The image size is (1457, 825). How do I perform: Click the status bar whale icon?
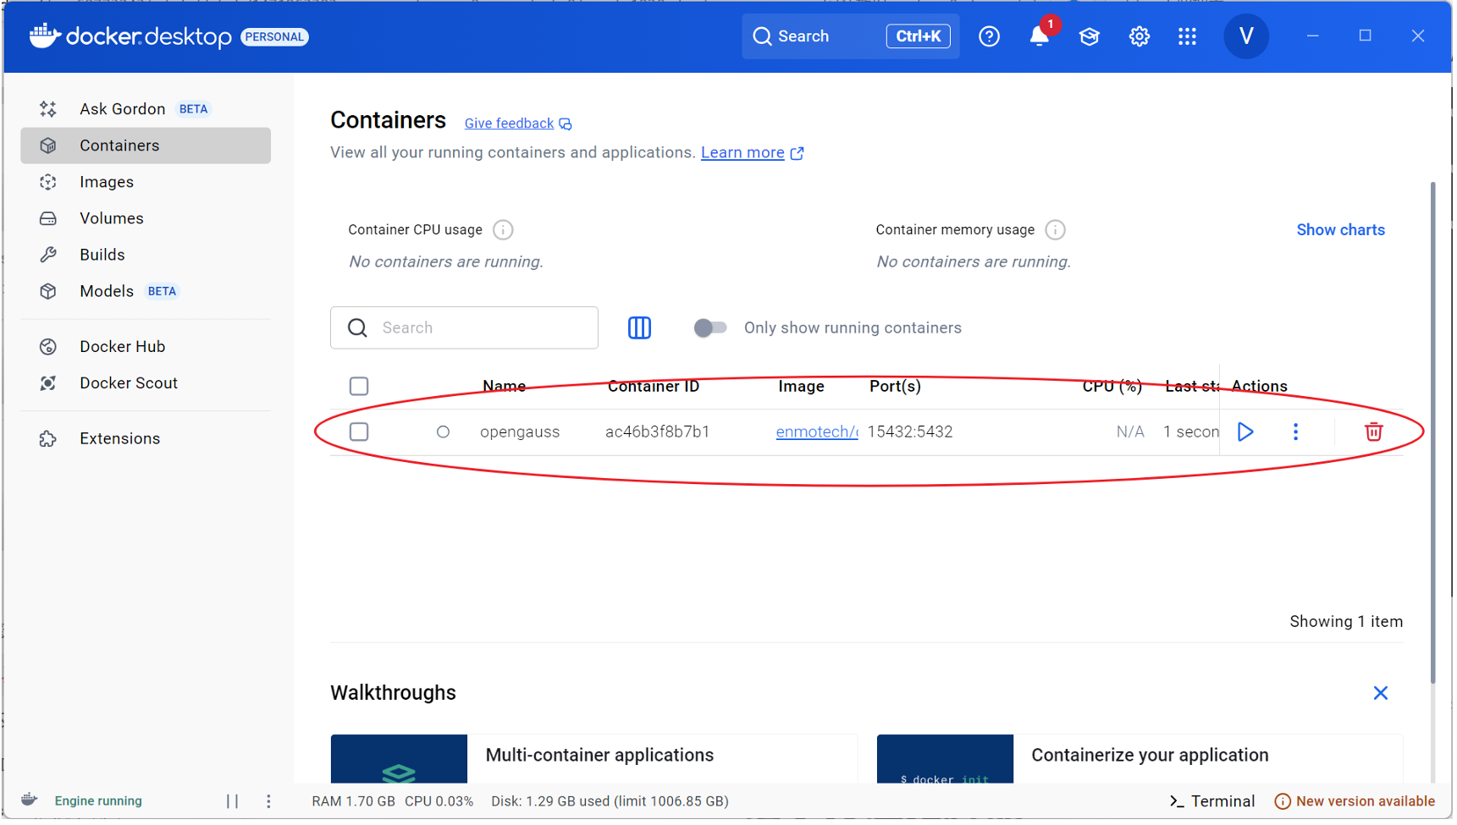pyautogui.click(x=30, y=800)
